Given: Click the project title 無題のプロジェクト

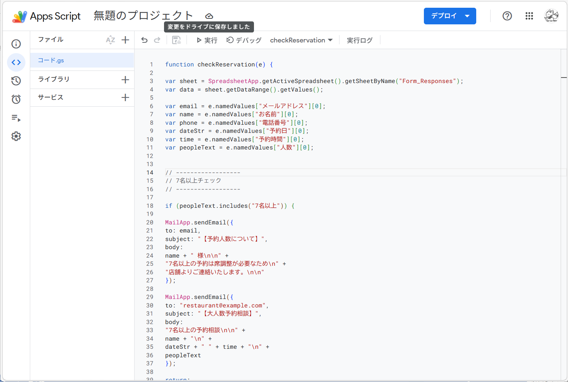Looking at the screenshot, I should pos(143,16).
